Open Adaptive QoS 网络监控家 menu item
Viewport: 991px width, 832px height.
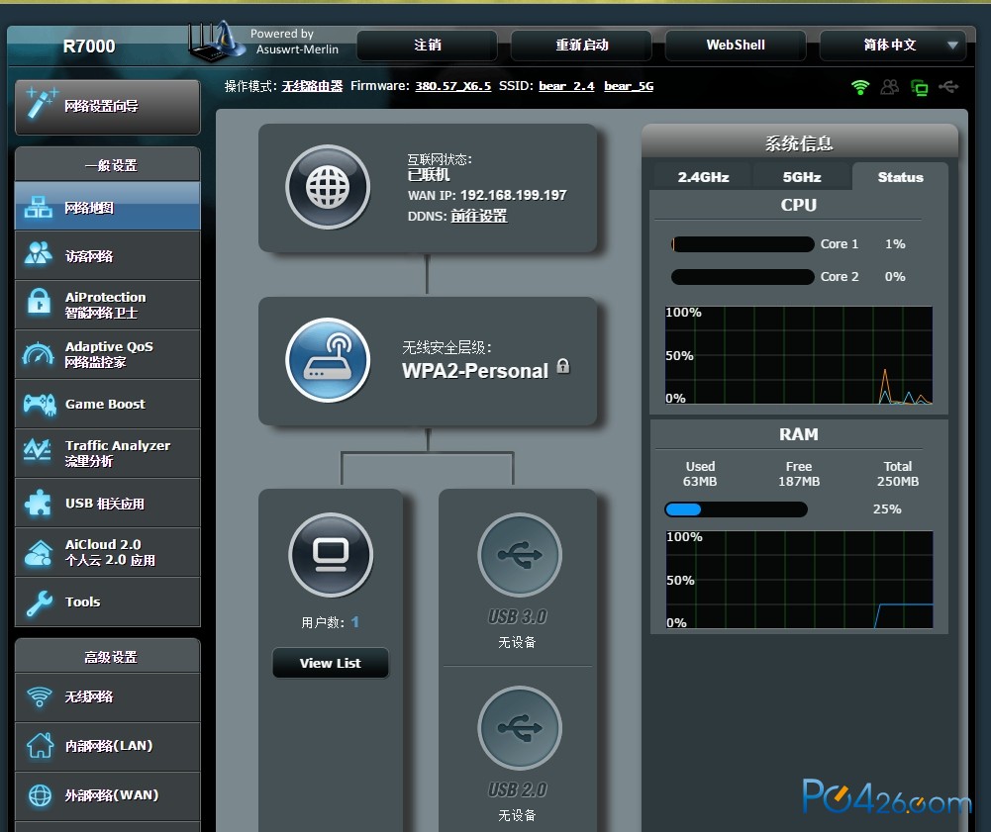pos(108,354)
